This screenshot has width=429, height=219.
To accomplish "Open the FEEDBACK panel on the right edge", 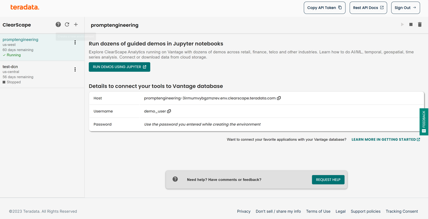I will coord(424,122).
